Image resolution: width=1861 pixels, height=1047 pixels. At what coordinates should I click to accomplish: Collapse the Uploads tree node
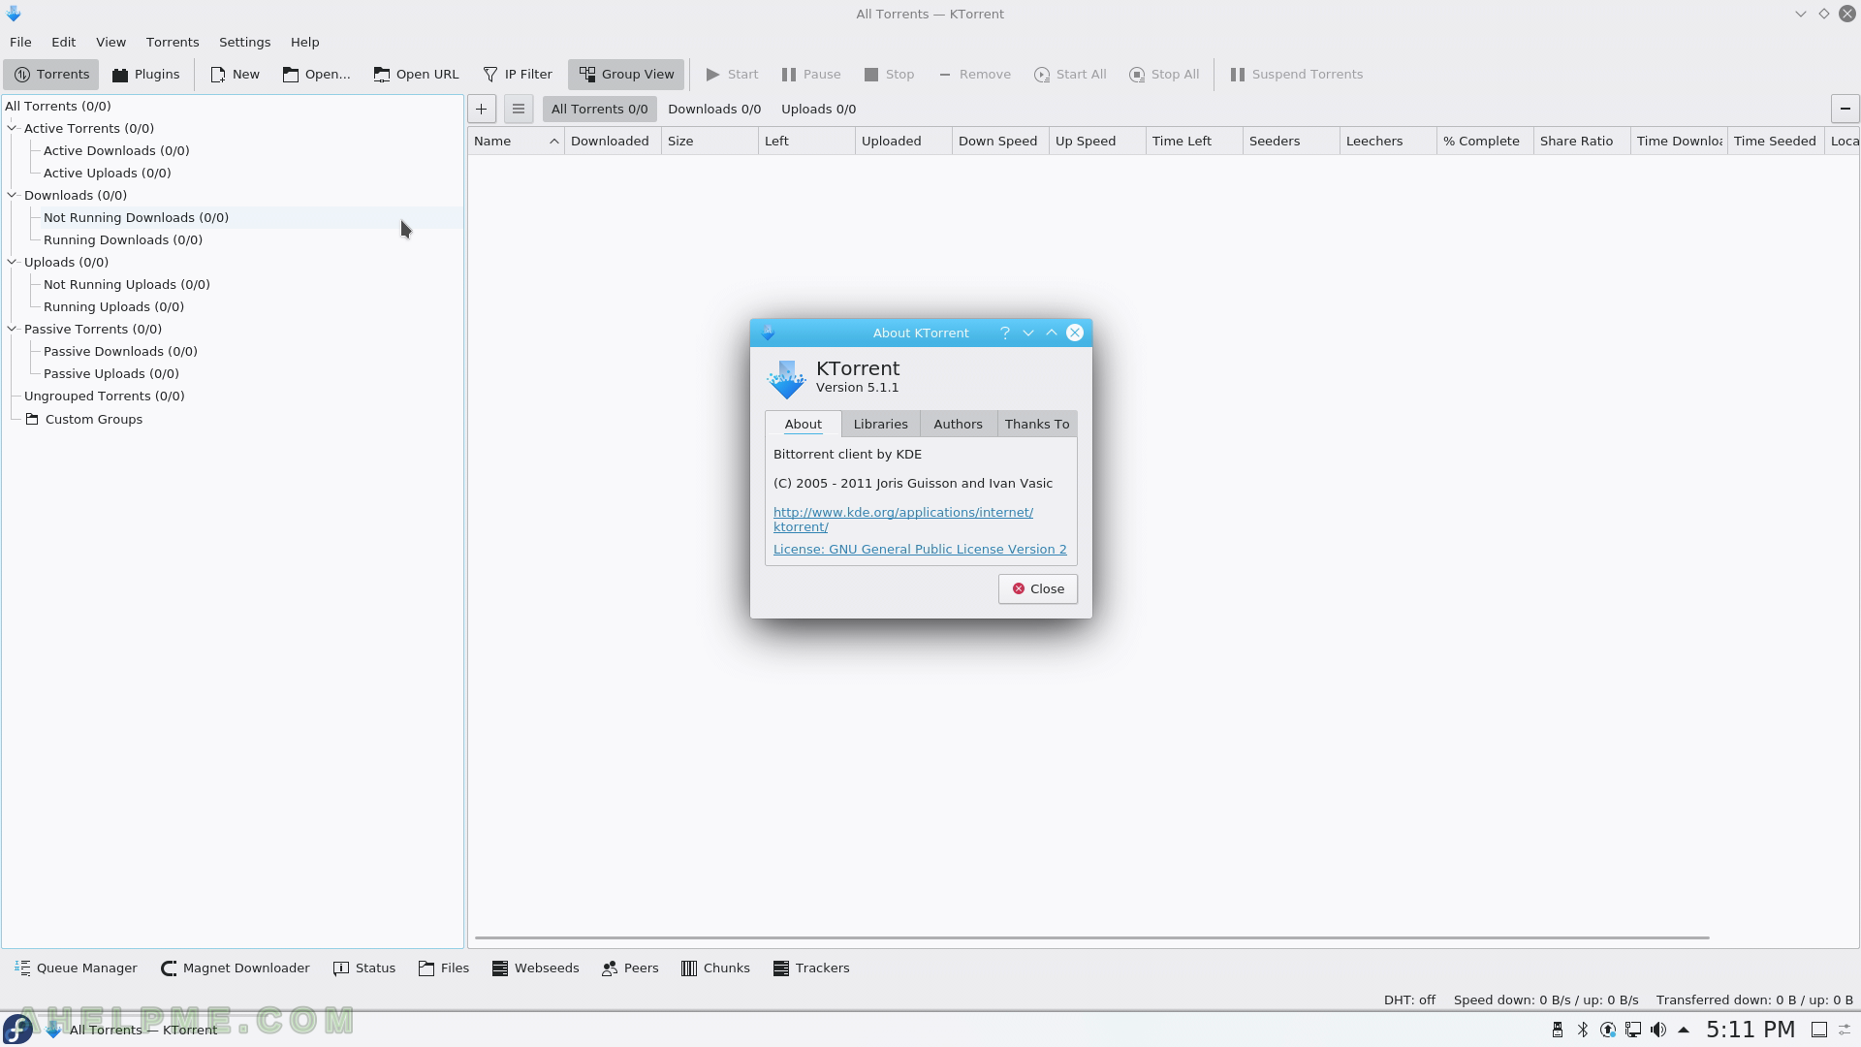(13, 262)
